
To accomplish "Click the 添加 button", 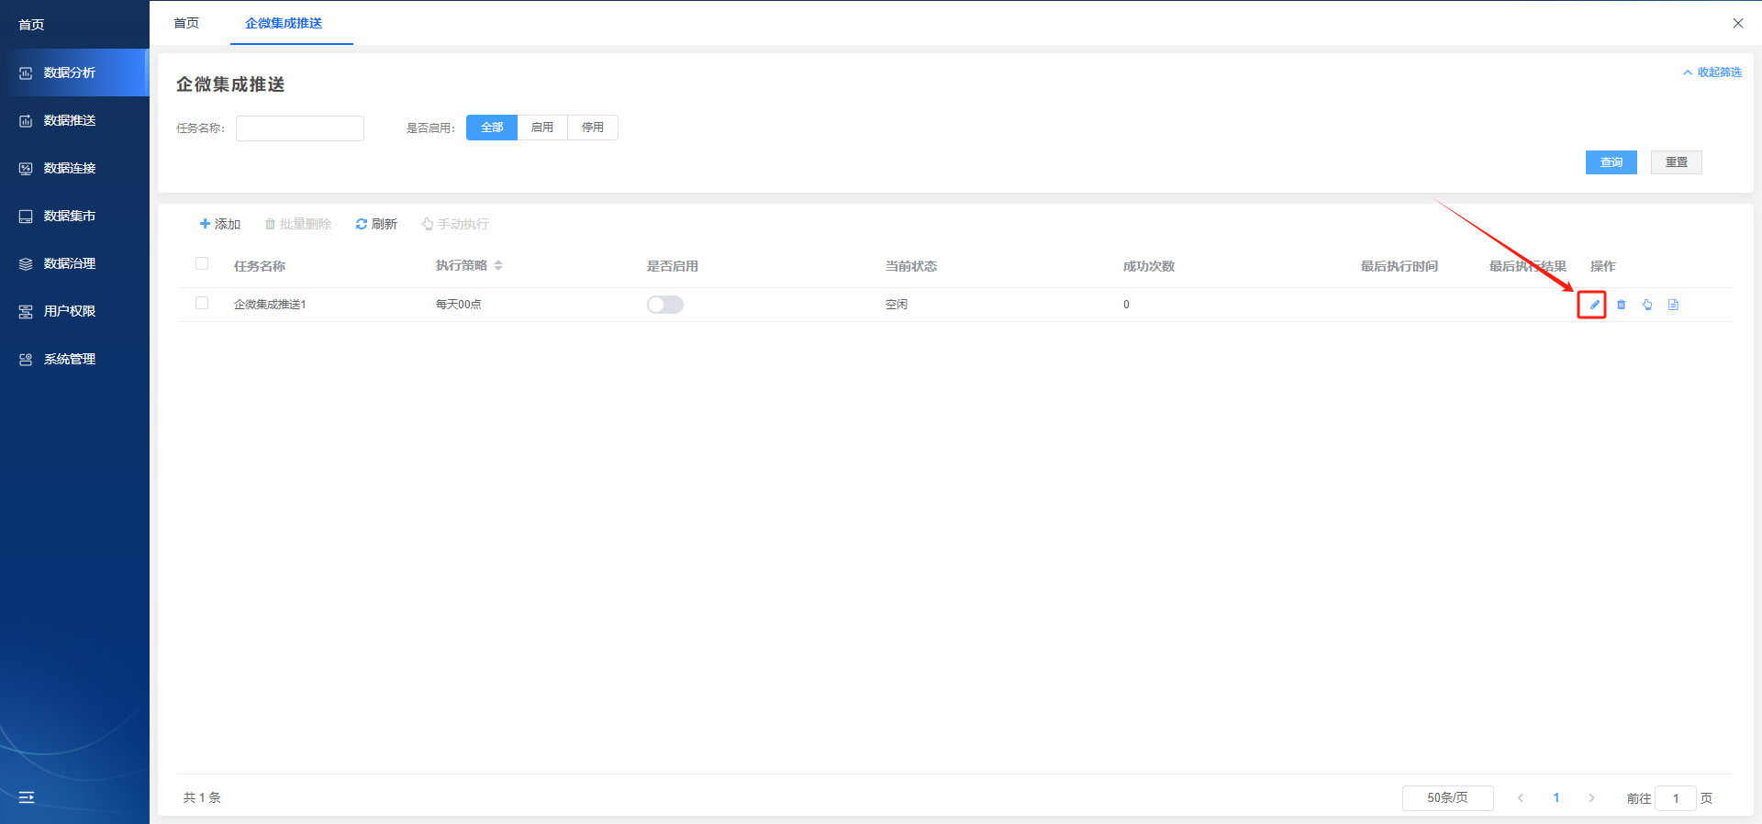I will tap(220, 224).
